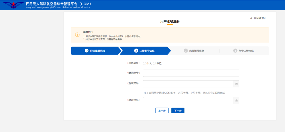Focus the 登录密码 input field

coord(188,84)
